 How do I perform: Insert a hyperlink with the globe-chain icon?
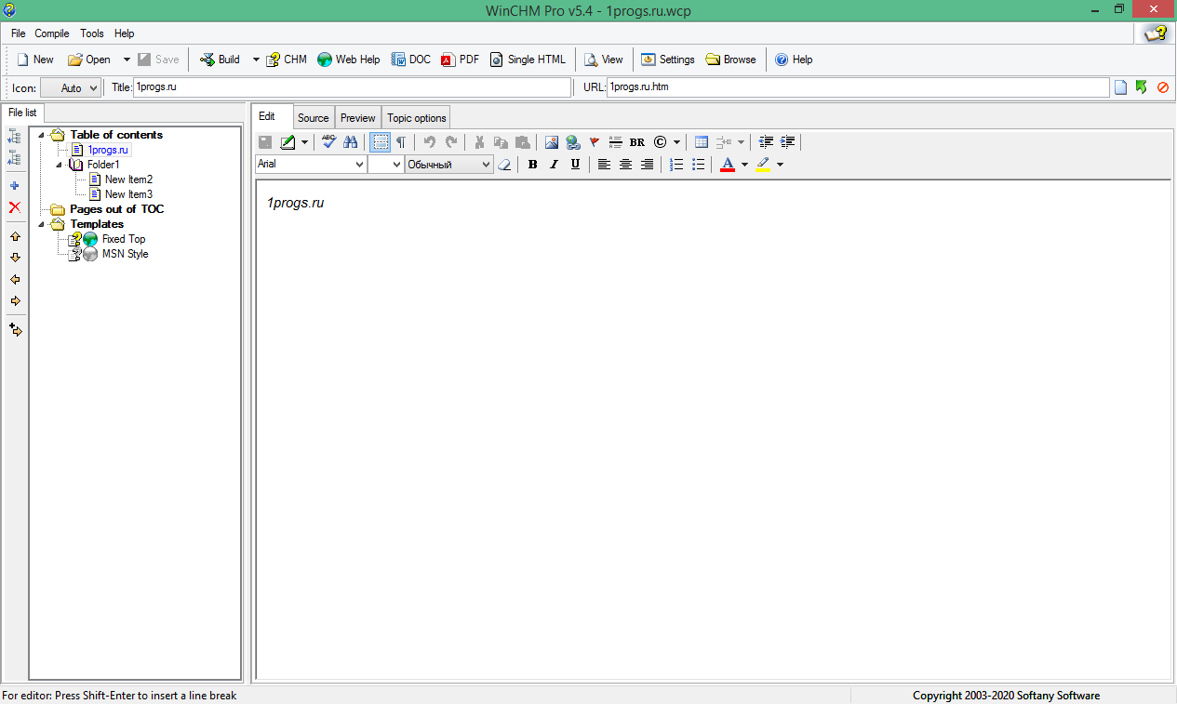(x=573, y=142)
